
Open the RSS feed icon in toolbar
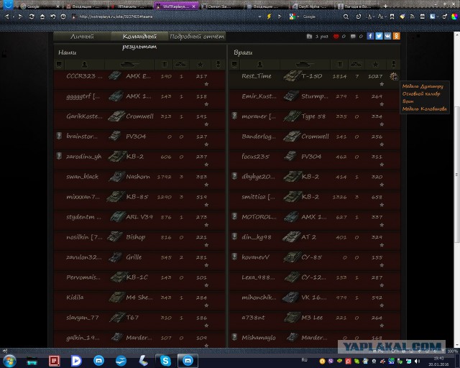point(412,17)
